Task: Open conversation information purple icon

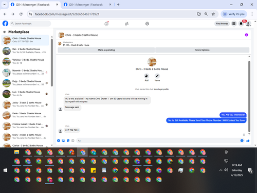Action: pos(246,35)
